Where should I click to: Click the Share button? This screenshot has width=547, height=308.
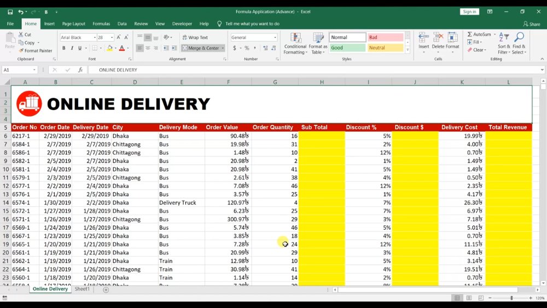[532, 24]
